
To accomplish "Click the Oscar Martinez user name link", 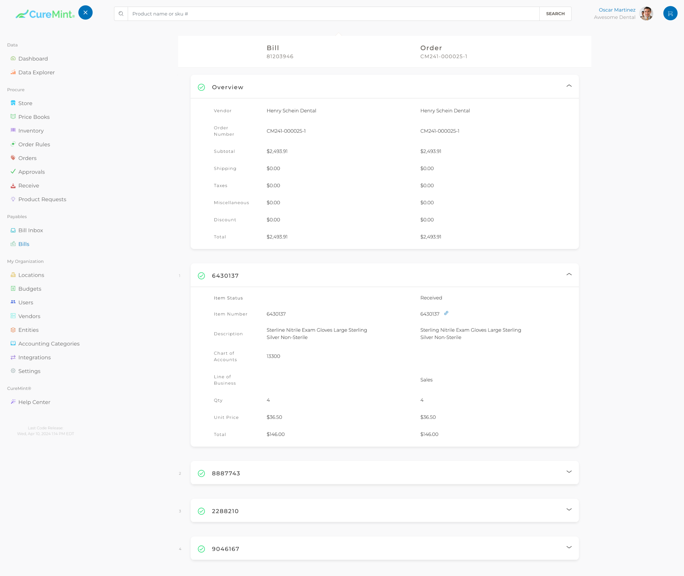I will tap(617, 10).
